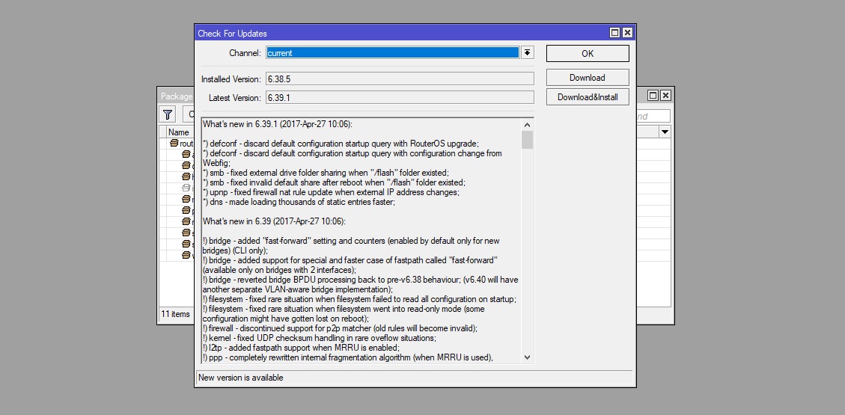Click the 'New version is available' status text
The image size is (845, 415).
pyautogui.click(x=240, y=378)
